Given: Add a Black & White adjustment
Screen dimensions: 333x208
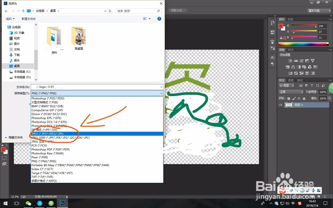Looking at the screenshot, I should click(x=299, y=67).
